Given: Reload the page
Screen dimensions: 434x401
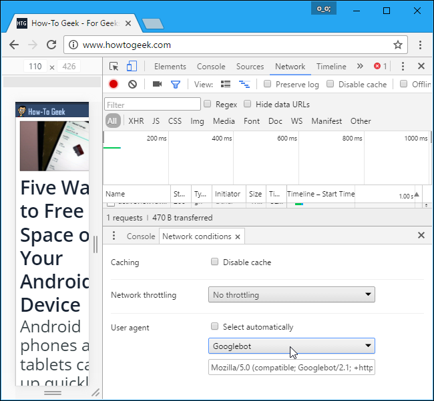Looking at the screenshot, I should point(51,45).
